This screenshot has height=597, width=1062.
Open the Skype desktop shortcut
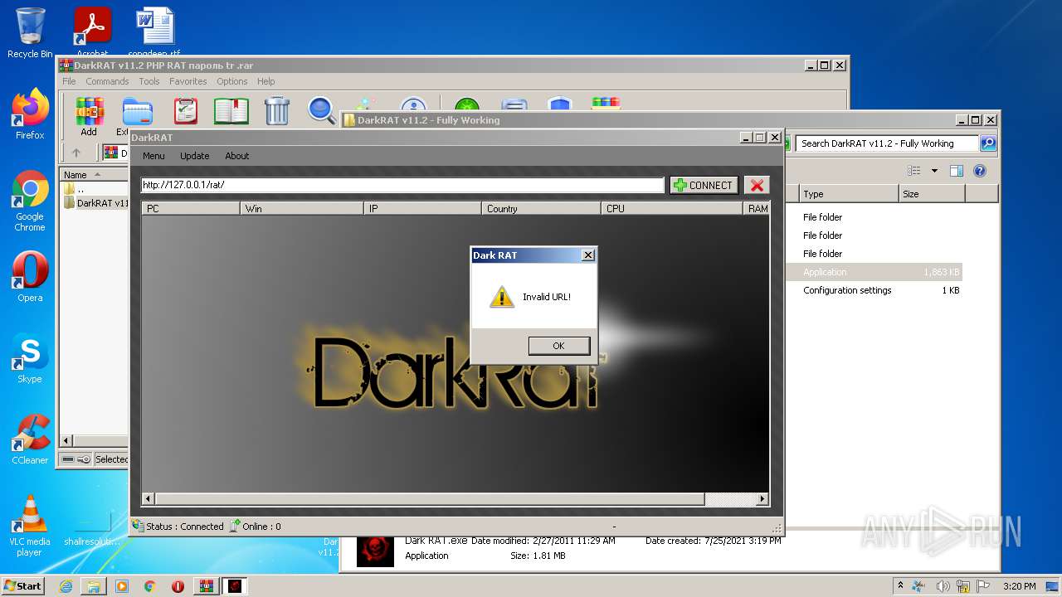30,358
